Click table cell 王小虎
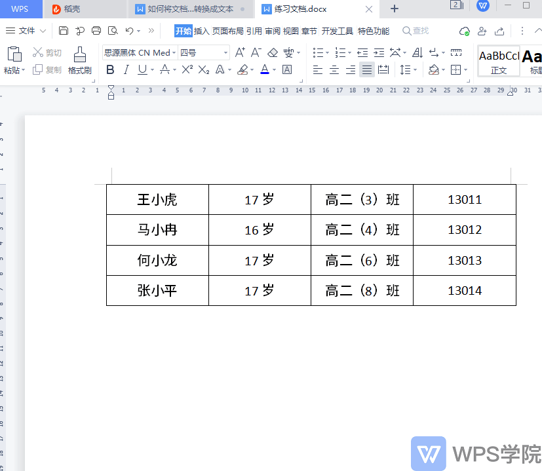The image size is (542, 471). click(x=157, y=199)
